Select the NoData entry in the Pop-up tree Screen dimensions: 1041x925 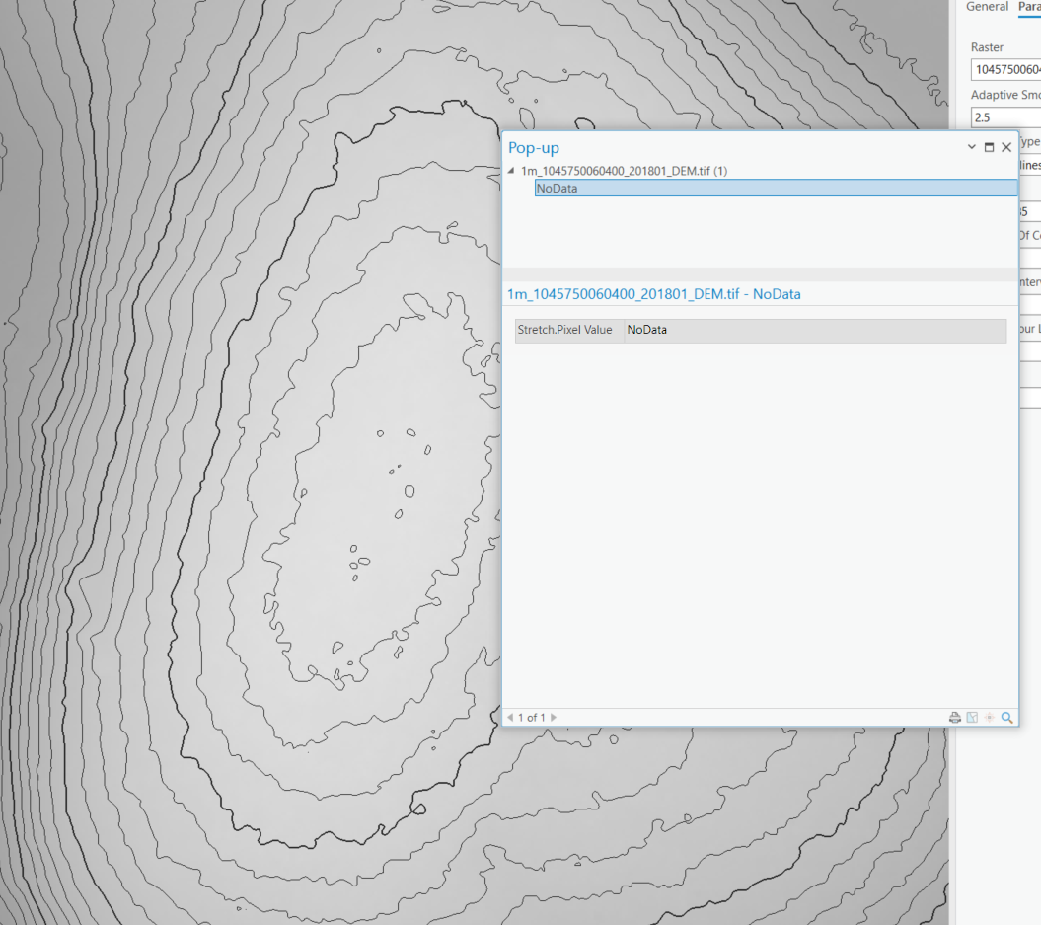click(x=776, y=188)
